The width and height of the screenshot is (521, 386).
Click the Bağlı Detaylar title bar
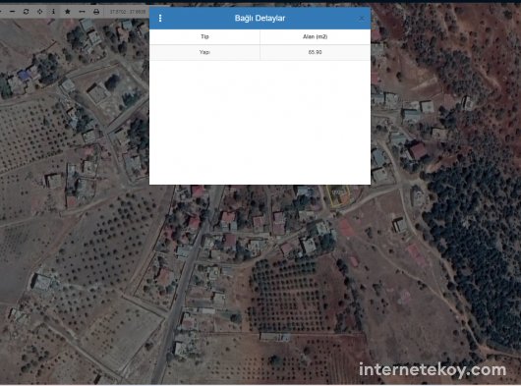[x=260, y=19]
